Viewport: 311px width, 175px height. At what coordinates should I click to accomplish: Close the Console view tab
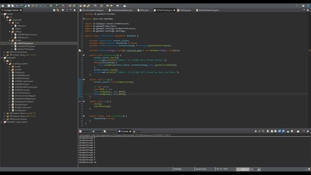pos(130,131)
